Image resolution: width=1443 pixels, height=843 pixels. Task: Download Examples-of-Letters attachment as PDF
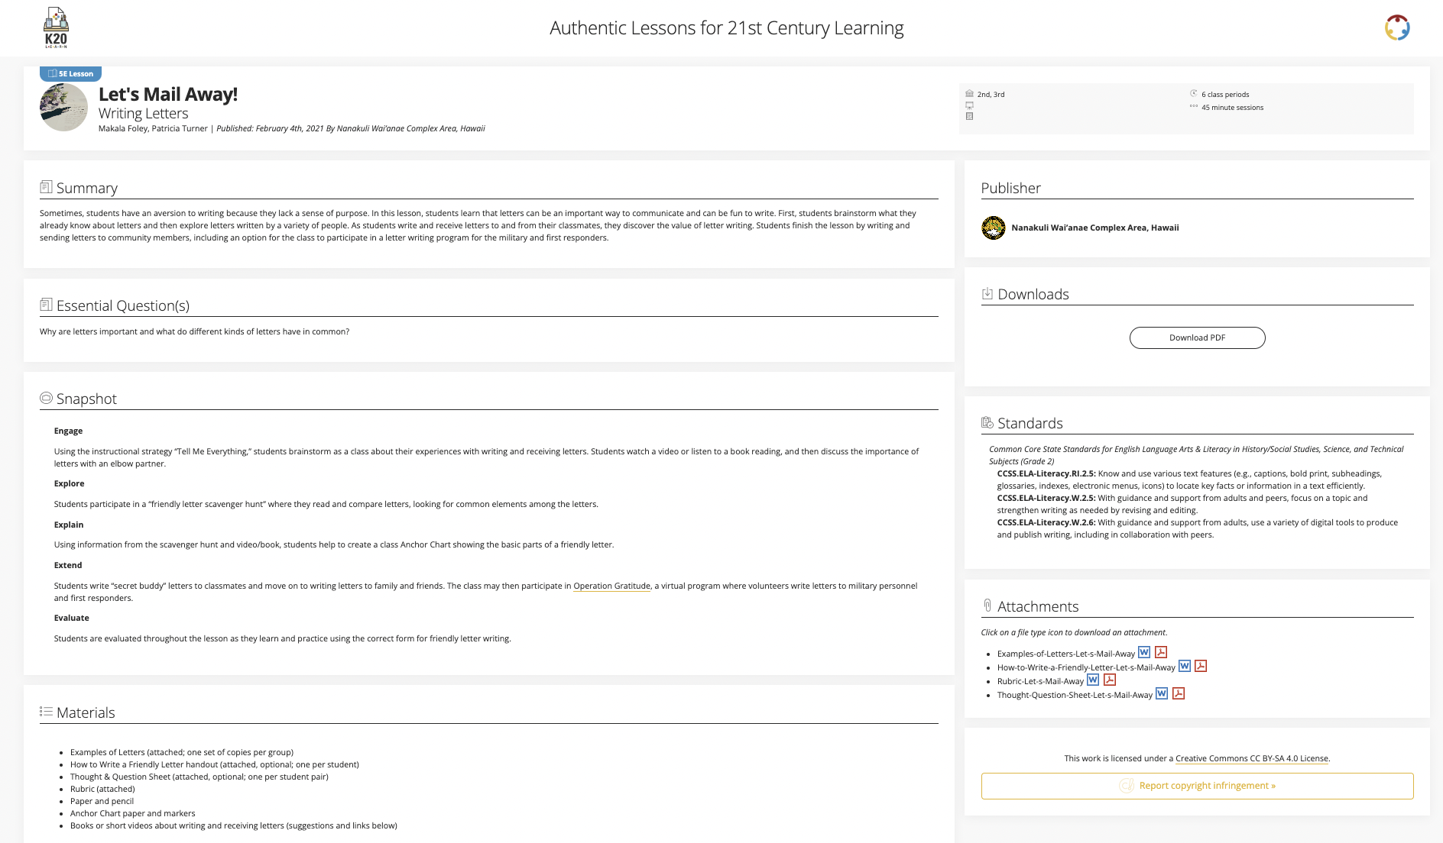pos(1161,652)
